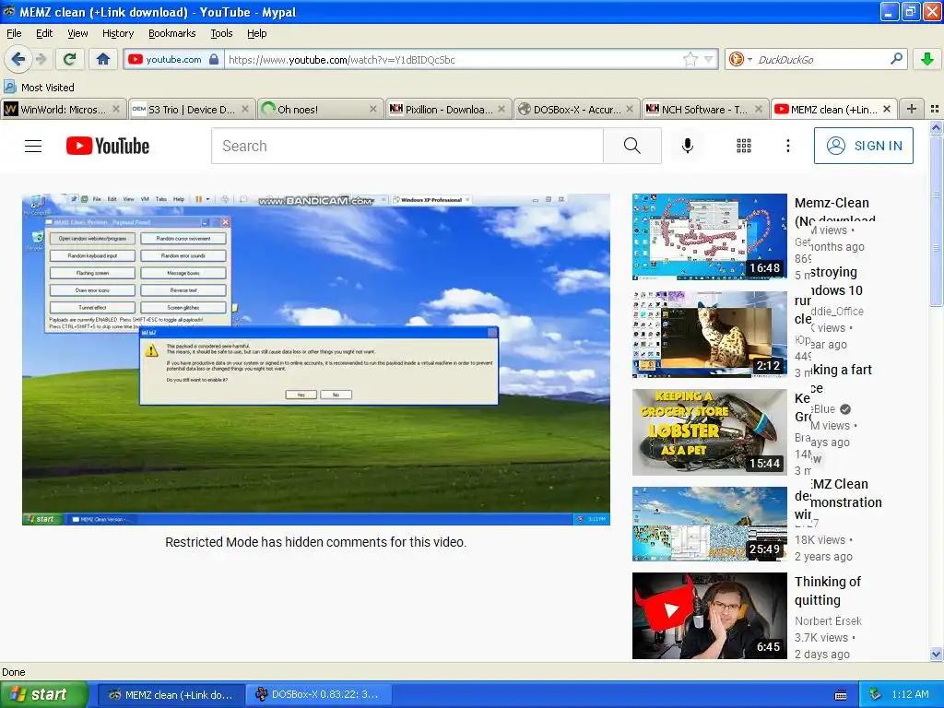Click the main MEMZ video player
The height and width of the screenshot is (708, 944).
[x=316, y=360]
